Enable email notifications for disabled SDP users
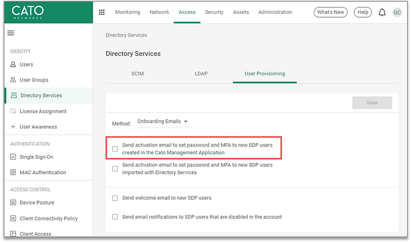This screenshot has height=243, width=411. pos(115,217)
